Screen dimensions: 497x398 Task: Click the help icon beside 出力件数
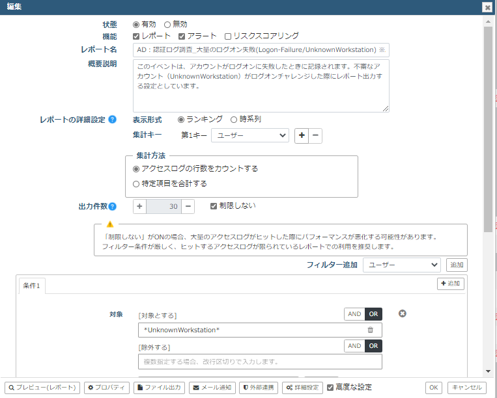[x=113, y=207]
